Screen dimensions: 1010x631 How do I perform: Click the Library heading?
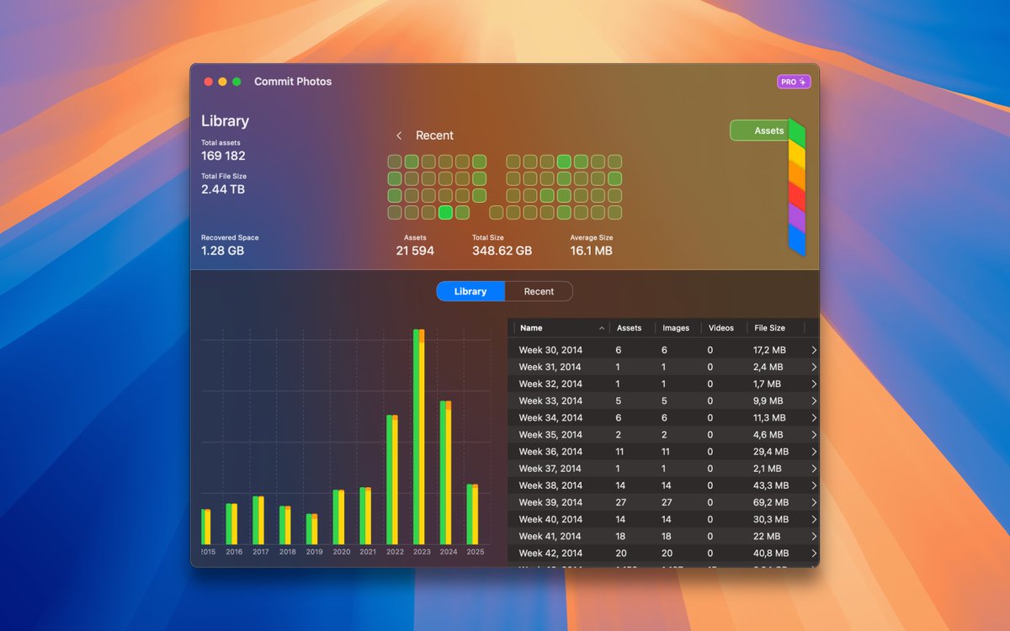pyautogui.click(x=225, y=121)
